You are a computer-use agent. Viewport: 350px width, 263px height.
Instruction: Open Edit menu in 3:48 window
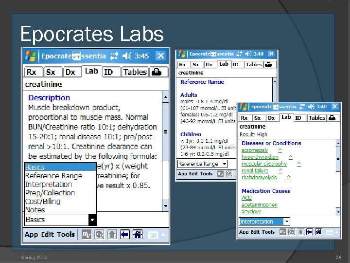click(193, 174)
